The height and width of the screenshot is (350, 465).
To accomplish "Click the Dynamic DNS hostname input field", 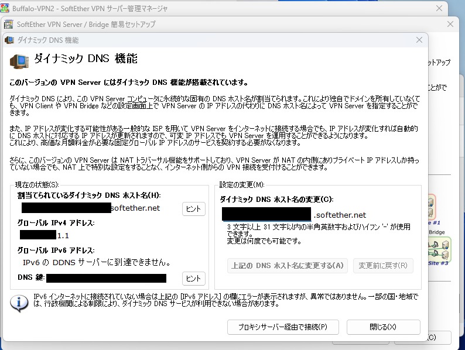I will 266,214.
